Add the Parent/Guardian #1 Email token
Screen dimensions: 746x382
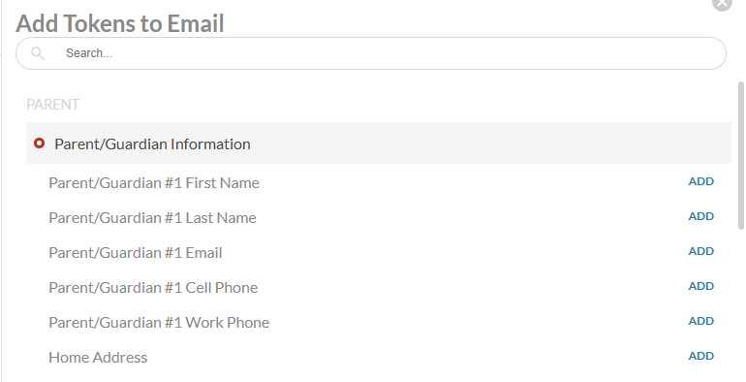coord(700,251)
